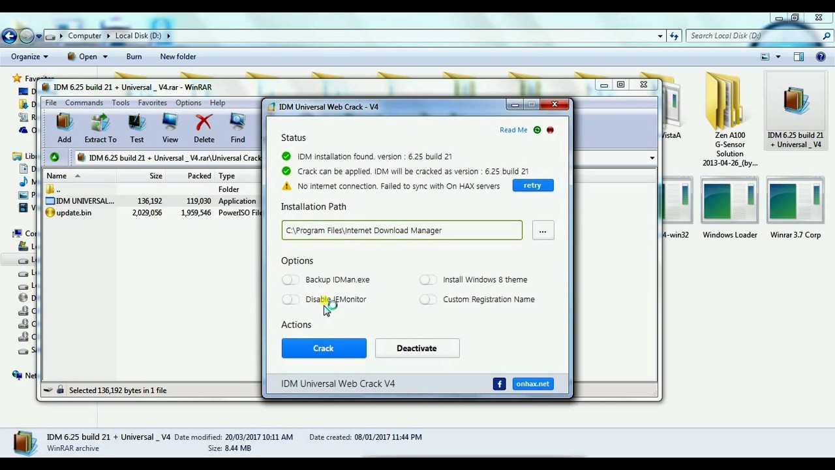Sort by the Packed column header in WinRAR
The image size is (835, 470).
coord(190,176)
